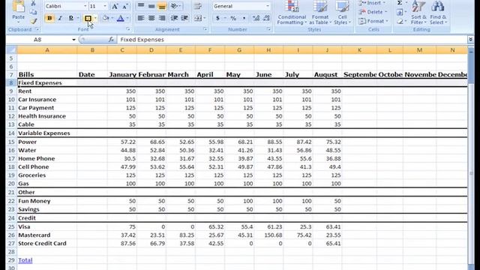Toggle Center text alignment
Viewport: 480px width, 270px height.
click(x=151, y=18)
